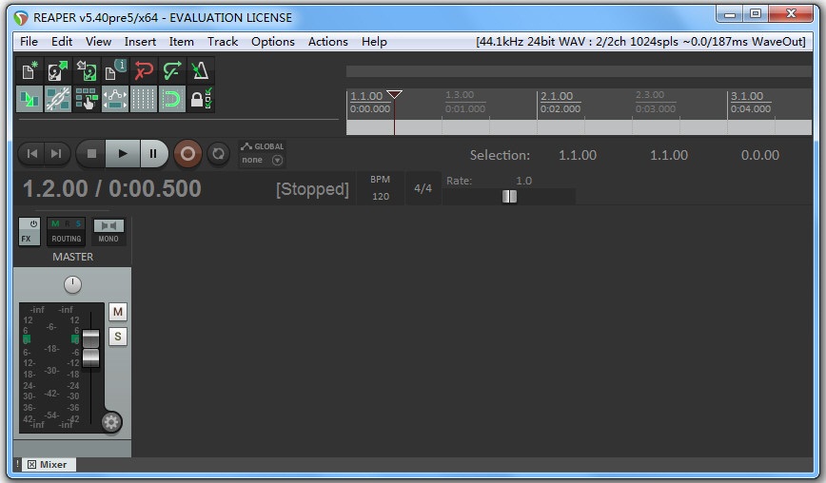Toggle grid lines icon

(x=144, y=99)
